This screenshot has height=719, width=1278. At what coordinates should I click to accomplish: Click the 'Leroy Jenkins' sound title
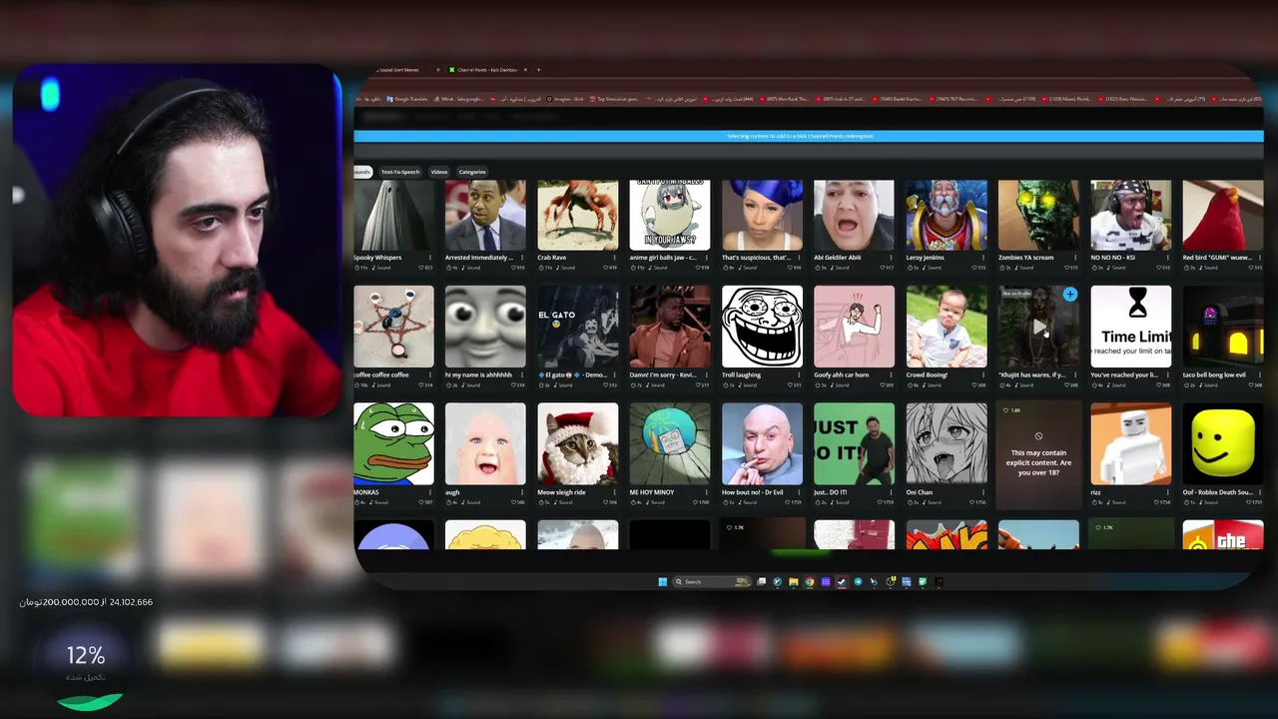tap(926, 258)
